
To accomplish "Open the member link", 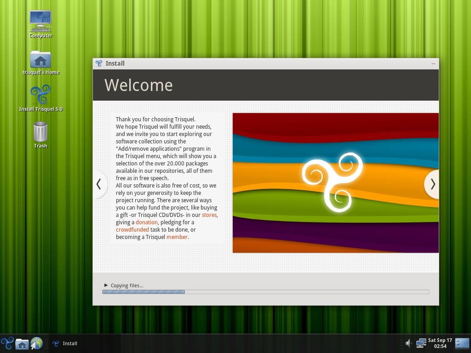I will pos(177,237).
